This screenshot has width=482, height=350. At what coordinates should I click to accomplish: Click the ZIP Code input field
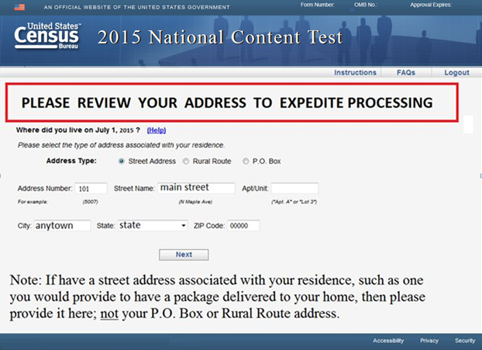click(x=243, y=225)
